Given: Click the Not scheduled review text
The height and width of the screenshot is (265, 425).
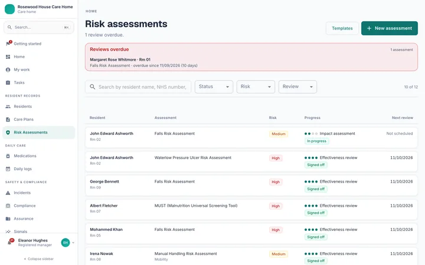Looking at the screenshot, I should coord(400,134).
